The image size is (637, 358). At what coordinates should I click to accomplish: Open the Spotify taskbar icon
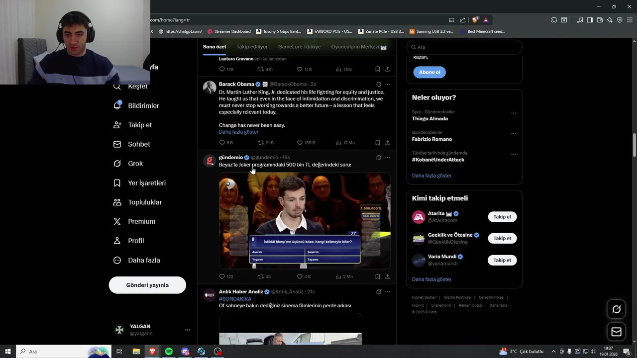pos(169,352)
